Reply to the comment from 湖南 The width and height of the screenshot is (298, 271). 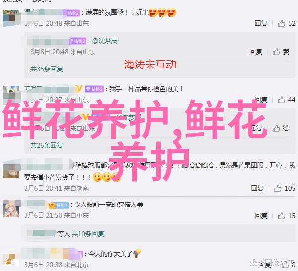pos(257,188)
